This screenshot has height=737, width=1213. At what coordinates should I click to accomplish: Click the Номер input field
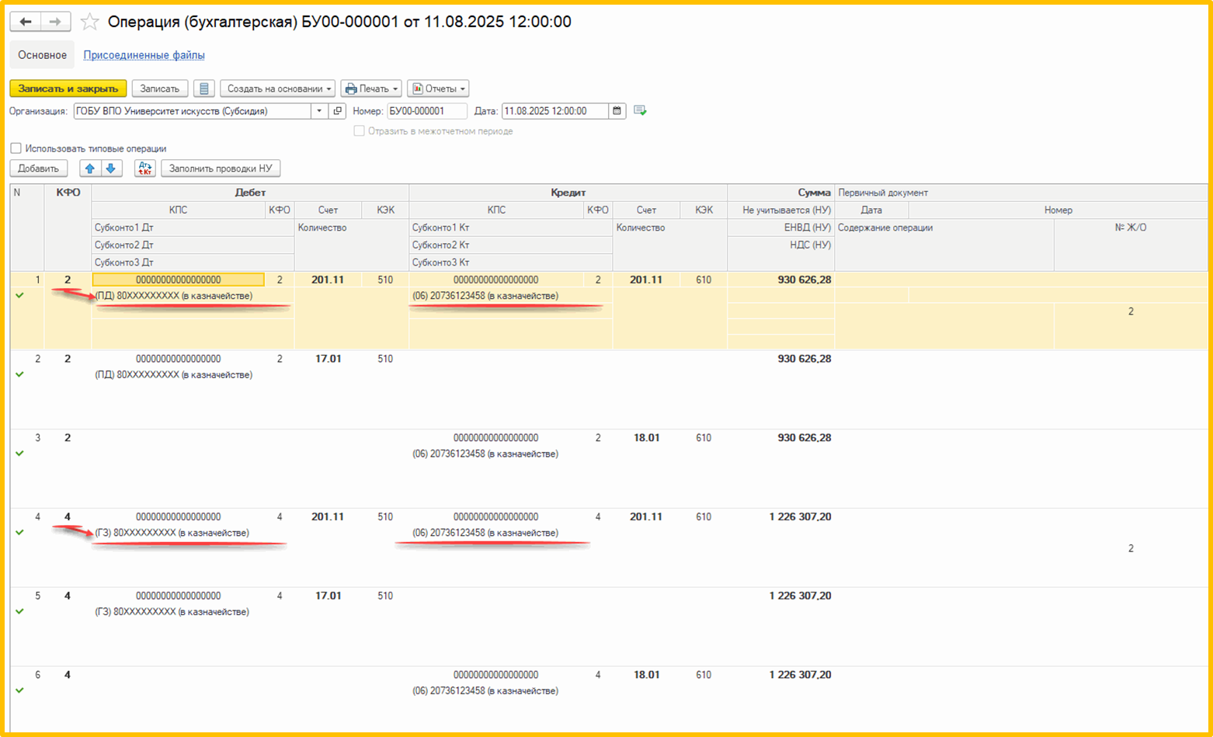pyautogui.click(x=427, y=111)
